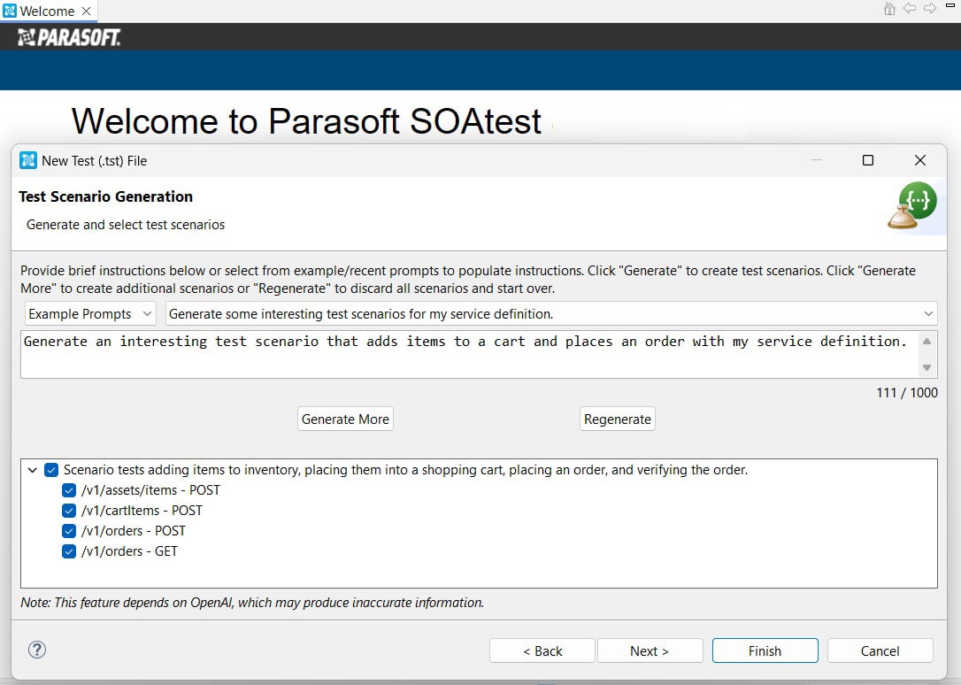The image size is (961, 685).
Task: Click the Parasoft logo in header
Action: coord(69,37)
